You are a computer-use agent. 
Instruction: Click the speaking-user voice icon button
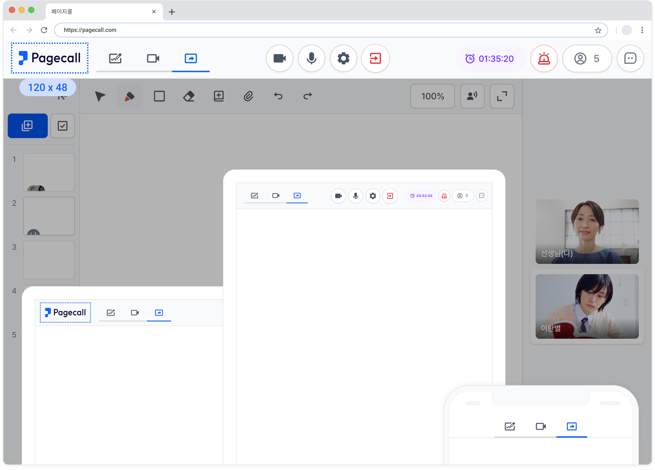(x=472, y=96)
